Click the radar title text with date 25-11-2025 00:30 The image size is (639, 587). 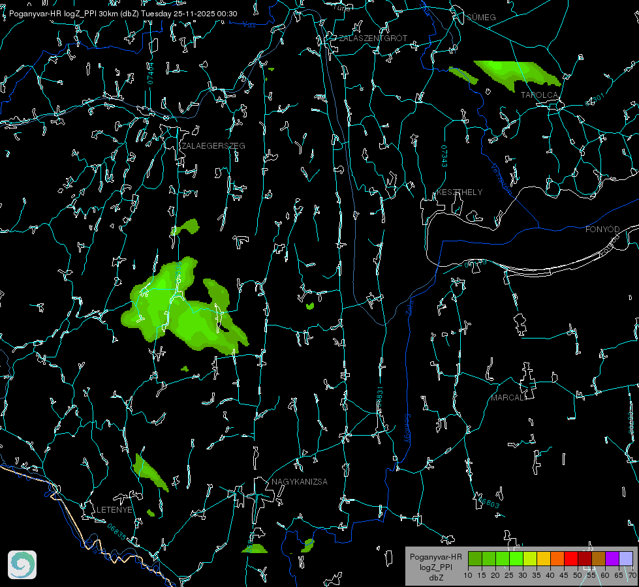[x=123, y=14]
